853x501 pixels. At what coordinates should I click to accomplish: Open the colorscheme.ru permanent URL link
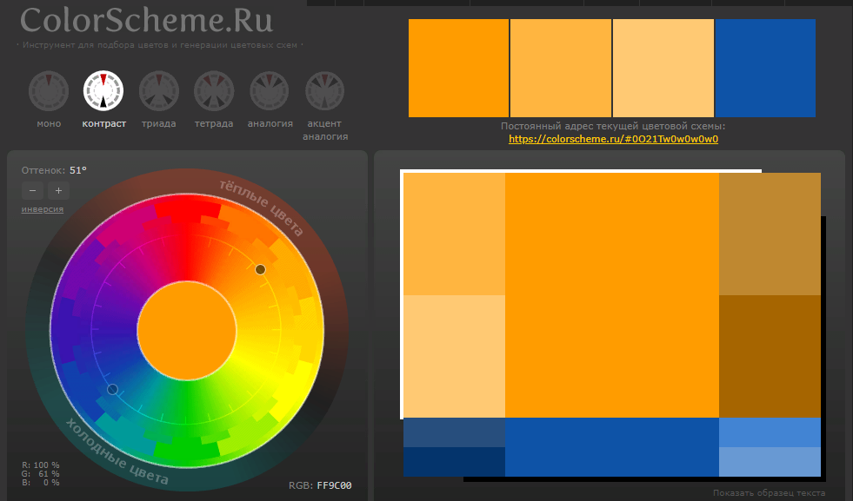[613, 139]
